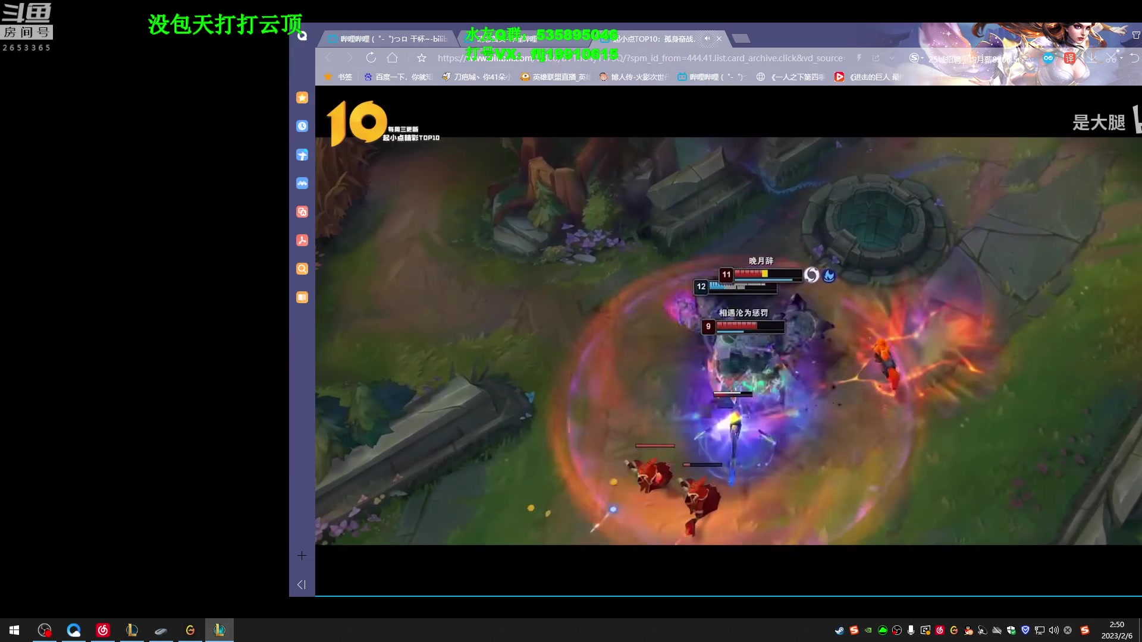Reload the page with refresh icon
The width and height of the screenshot is (1142, 642).
click(x=371, y=58)
